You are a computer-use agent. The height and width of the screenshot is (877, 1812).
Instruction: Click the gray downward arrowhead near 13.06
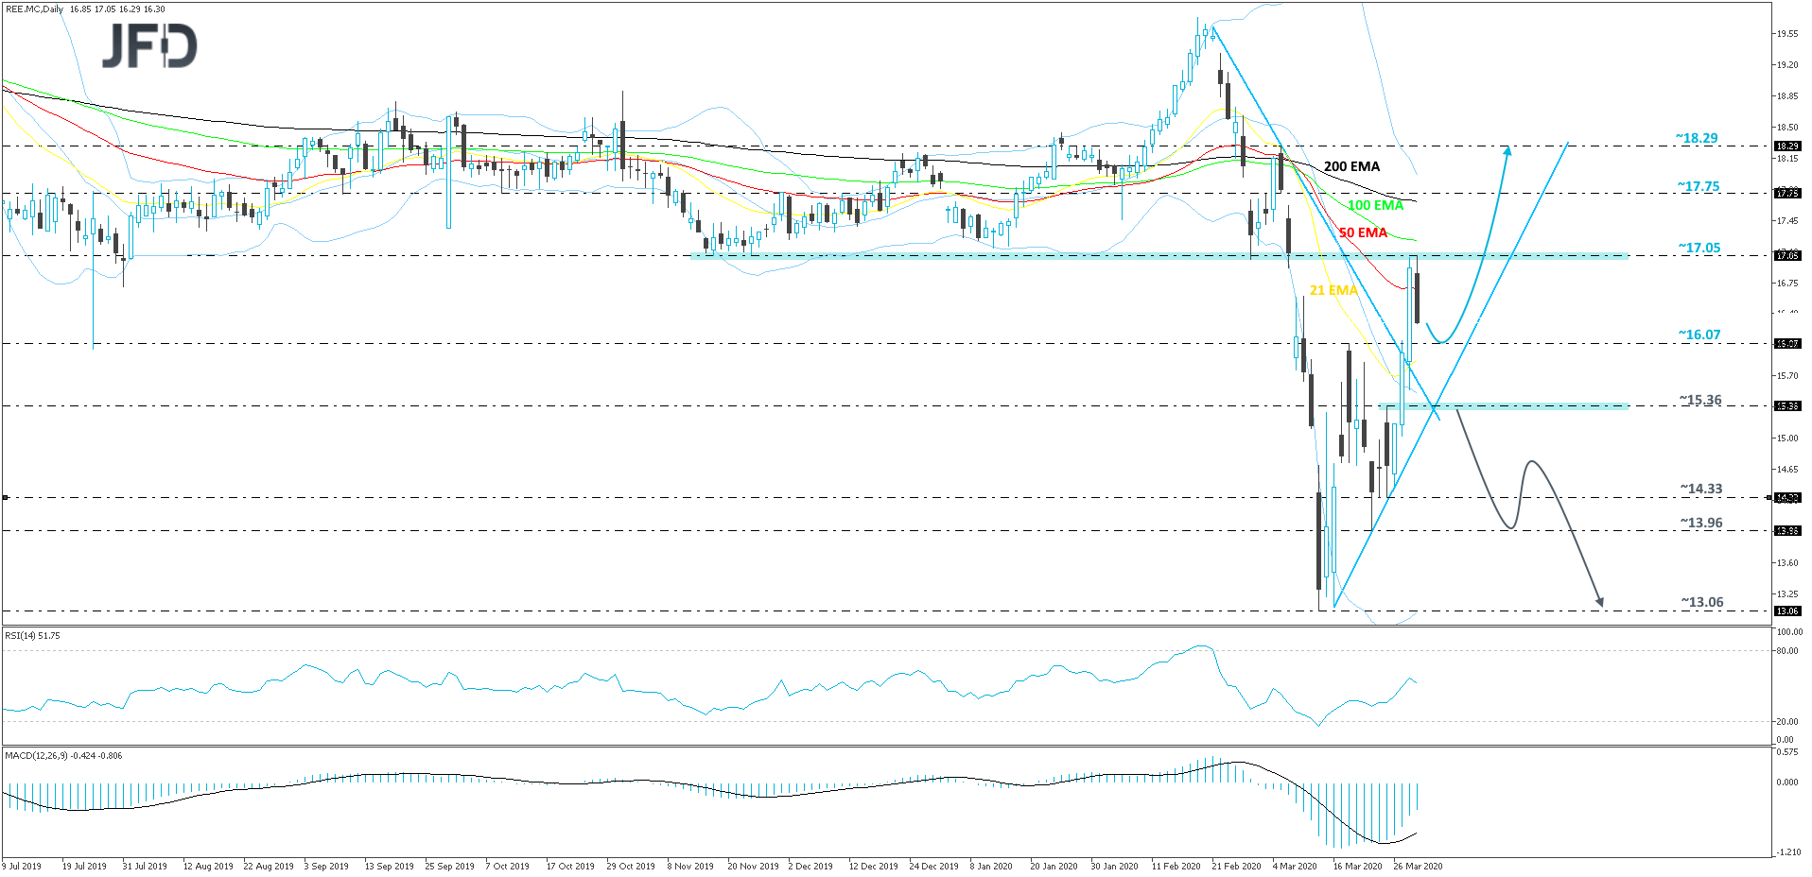coord(1599,601)
